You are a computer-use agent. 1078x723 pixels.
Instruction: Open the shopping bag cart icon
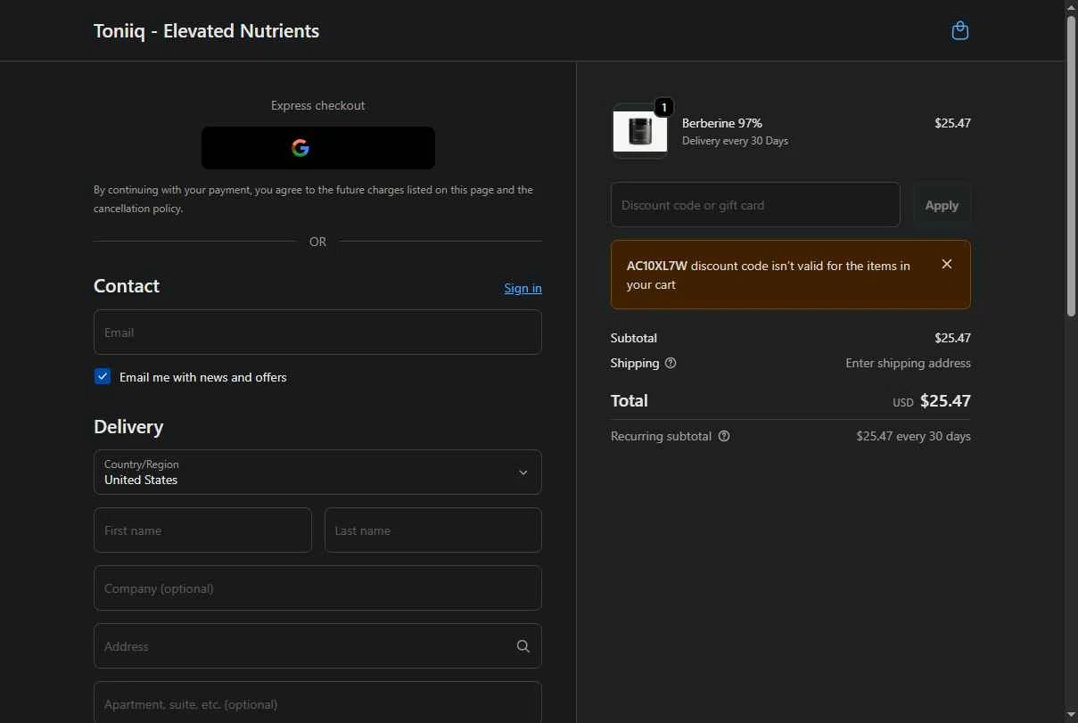point(959,30)
